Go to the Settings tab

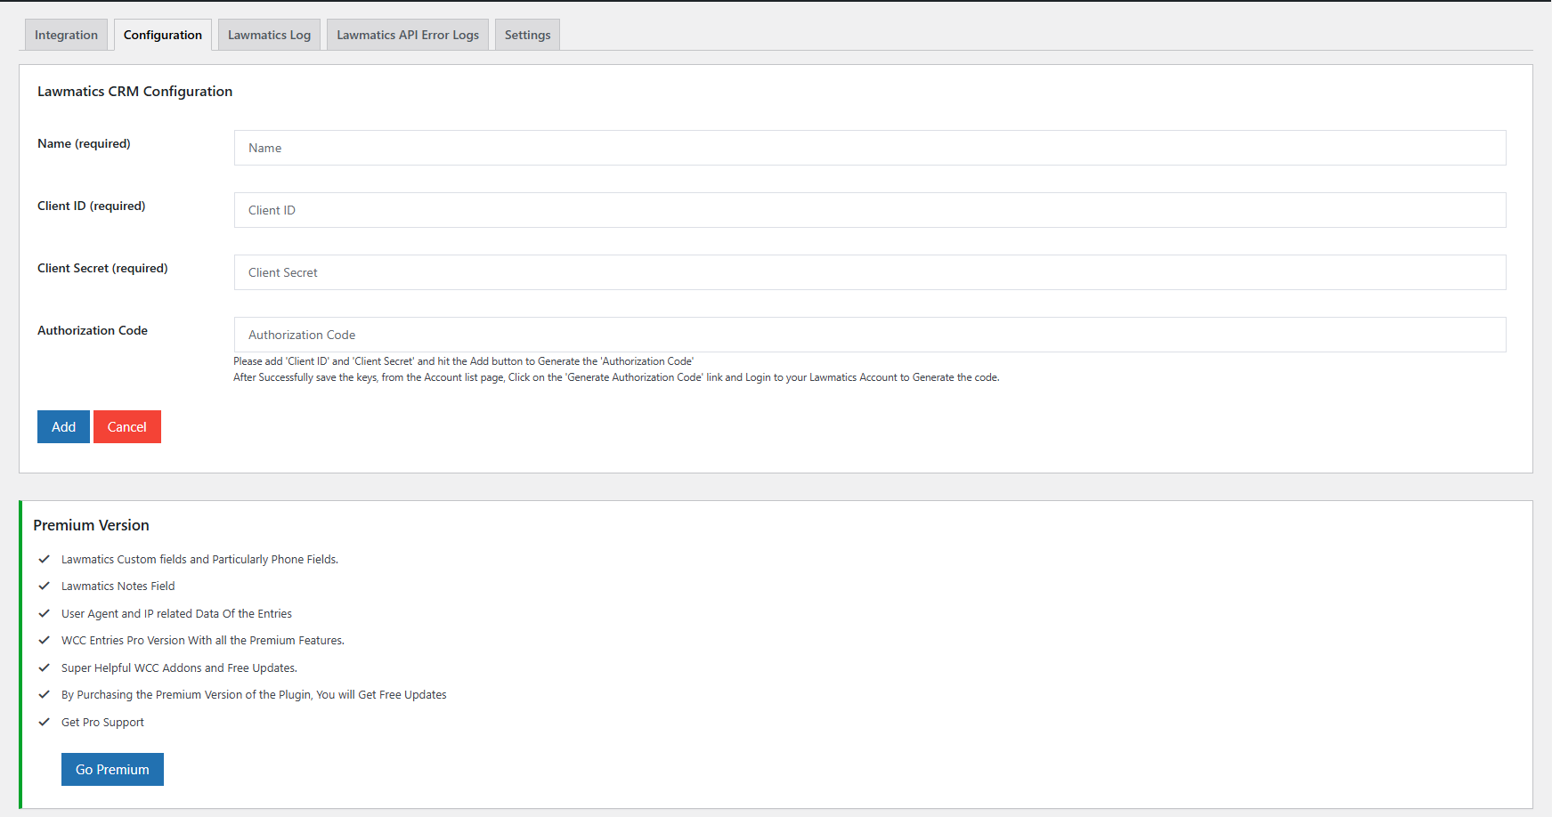pyautogui.click(x=527, y=35)
